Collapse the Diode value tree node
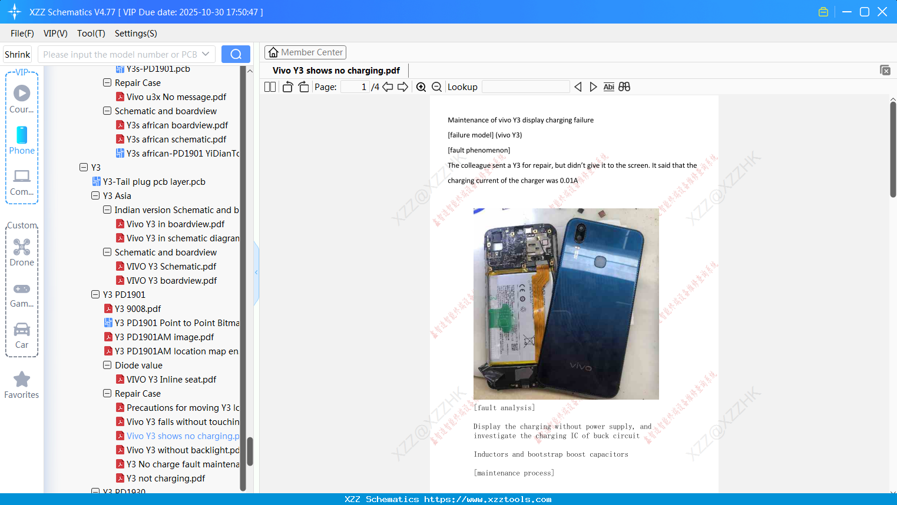 tap(107, 365)
